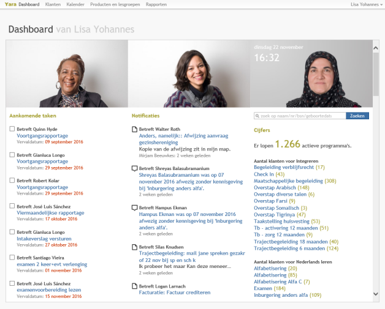The image size is (385, 309).
Task: Focus the client search input field
Action: 300,116
